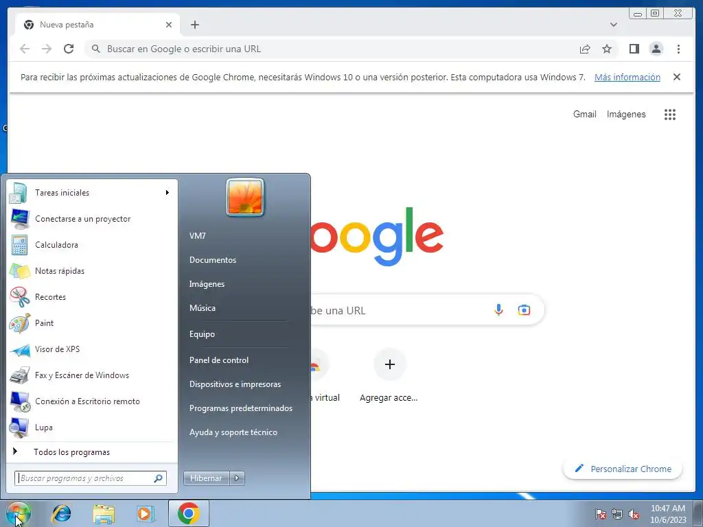Screen dimensions: 703x527
Task: Click the Buscar programas y archivos field
Action: pos(90,478)
